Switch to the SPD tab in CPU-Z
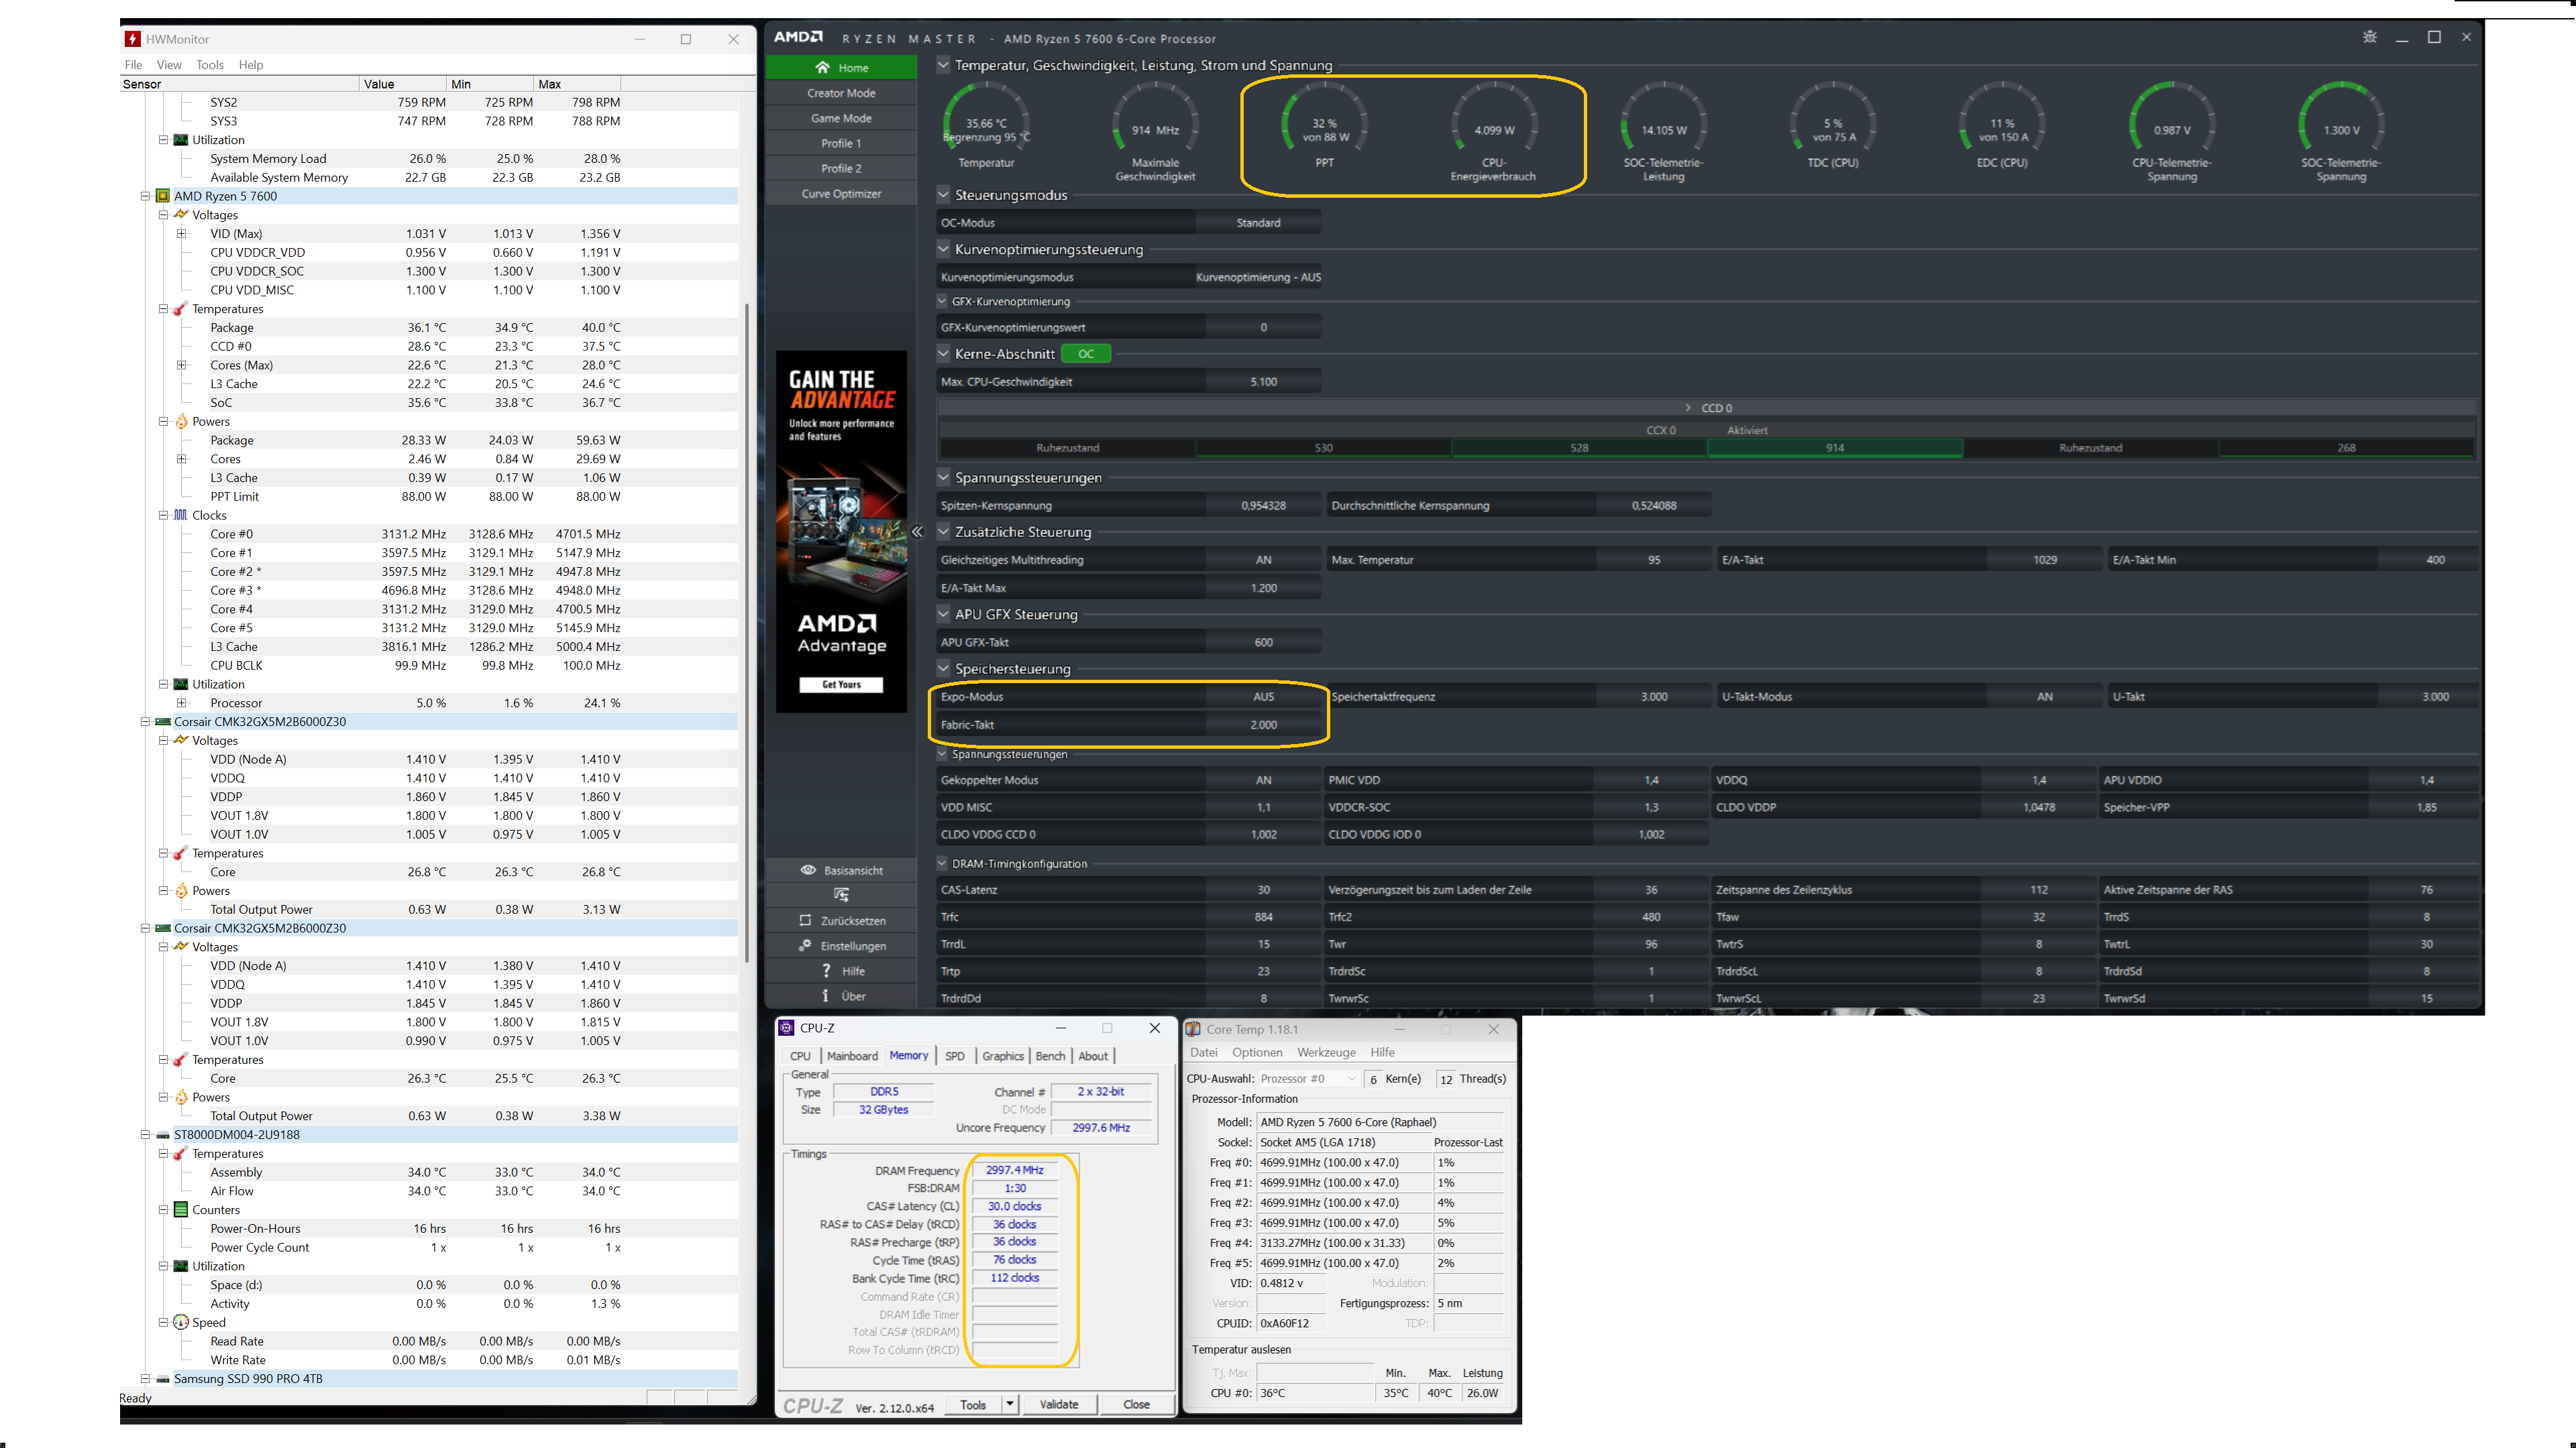Viewport: 2576px width, 1448px height. [955, 1057]
